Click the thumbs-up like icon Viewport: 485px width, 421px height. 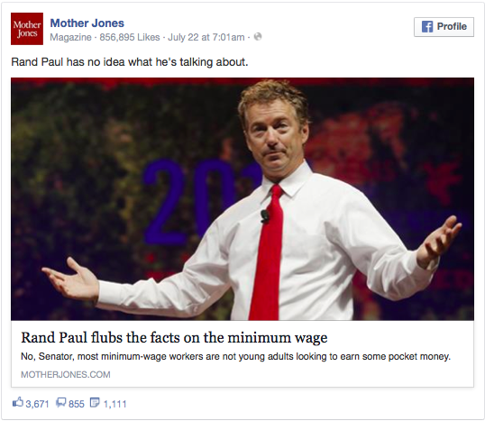[x=18, y=402]
